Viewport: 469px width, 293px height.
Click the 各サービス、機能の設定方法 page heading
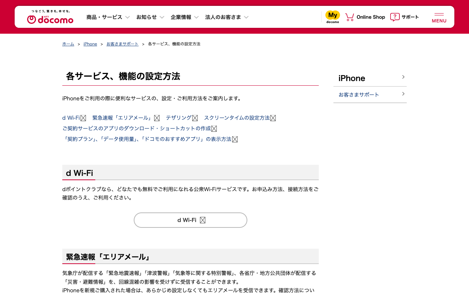click(123, 76)
